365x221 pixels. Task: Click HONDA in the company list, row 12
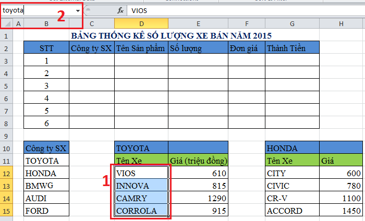[x=46, y=174]
